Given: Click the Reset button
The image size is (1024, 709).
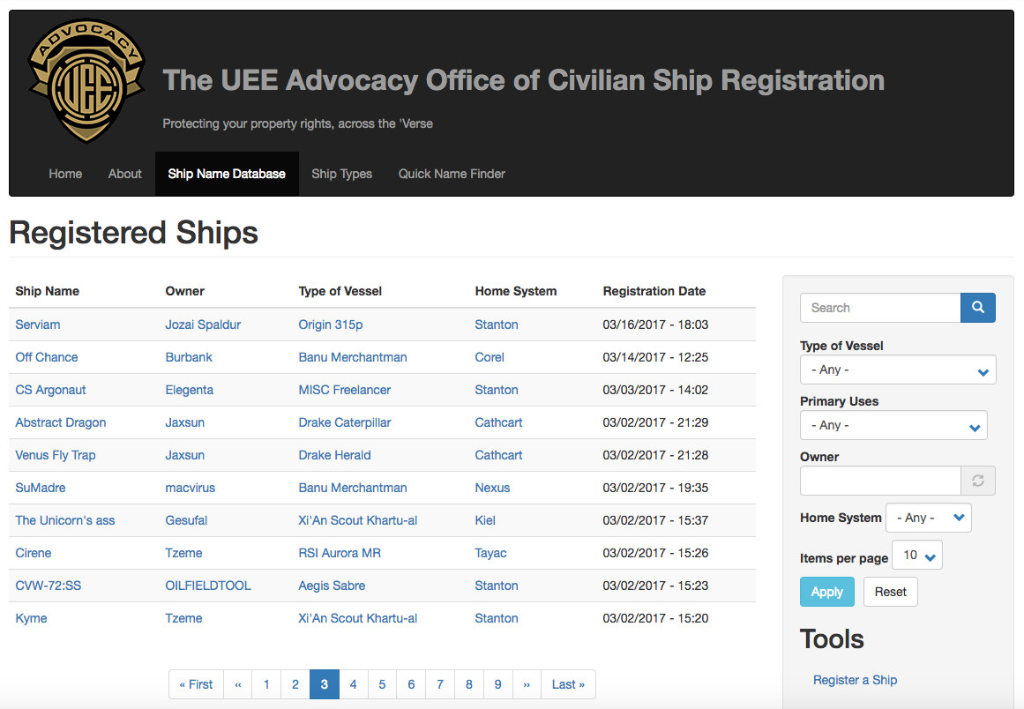Looking at the screenshot, I should point(890,592).
